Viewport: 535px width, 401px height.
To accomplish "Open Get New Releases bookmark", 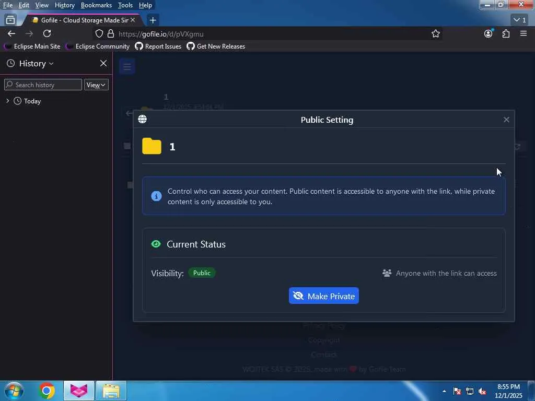I will pyautogui.click(x=216, y=46).
